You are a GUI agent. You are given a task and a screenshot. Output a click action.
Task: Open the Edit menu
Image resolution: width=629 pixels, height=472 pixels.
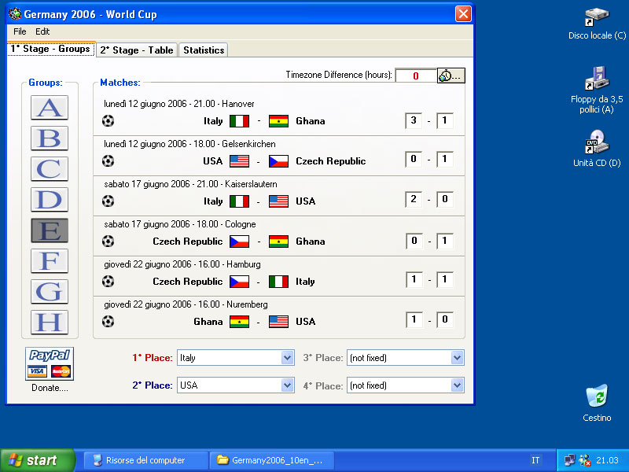pyautogui.click(x=42, y=31)
